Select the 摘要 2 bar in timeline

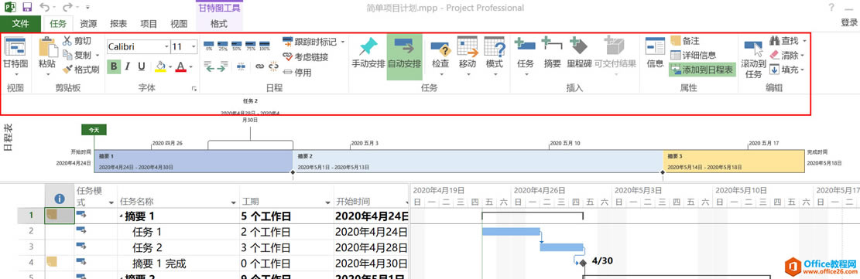478,160
